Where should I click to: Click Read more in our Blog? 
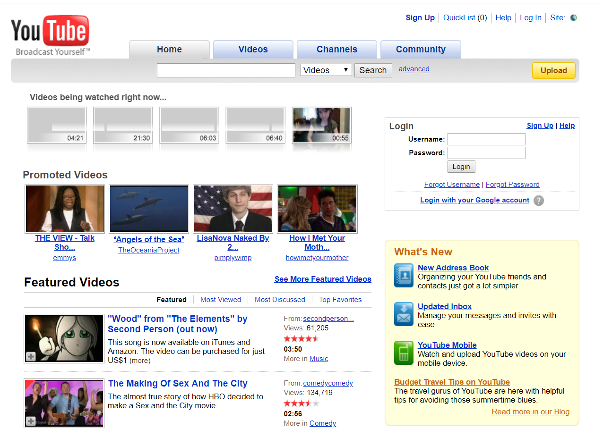click(531, 412)
